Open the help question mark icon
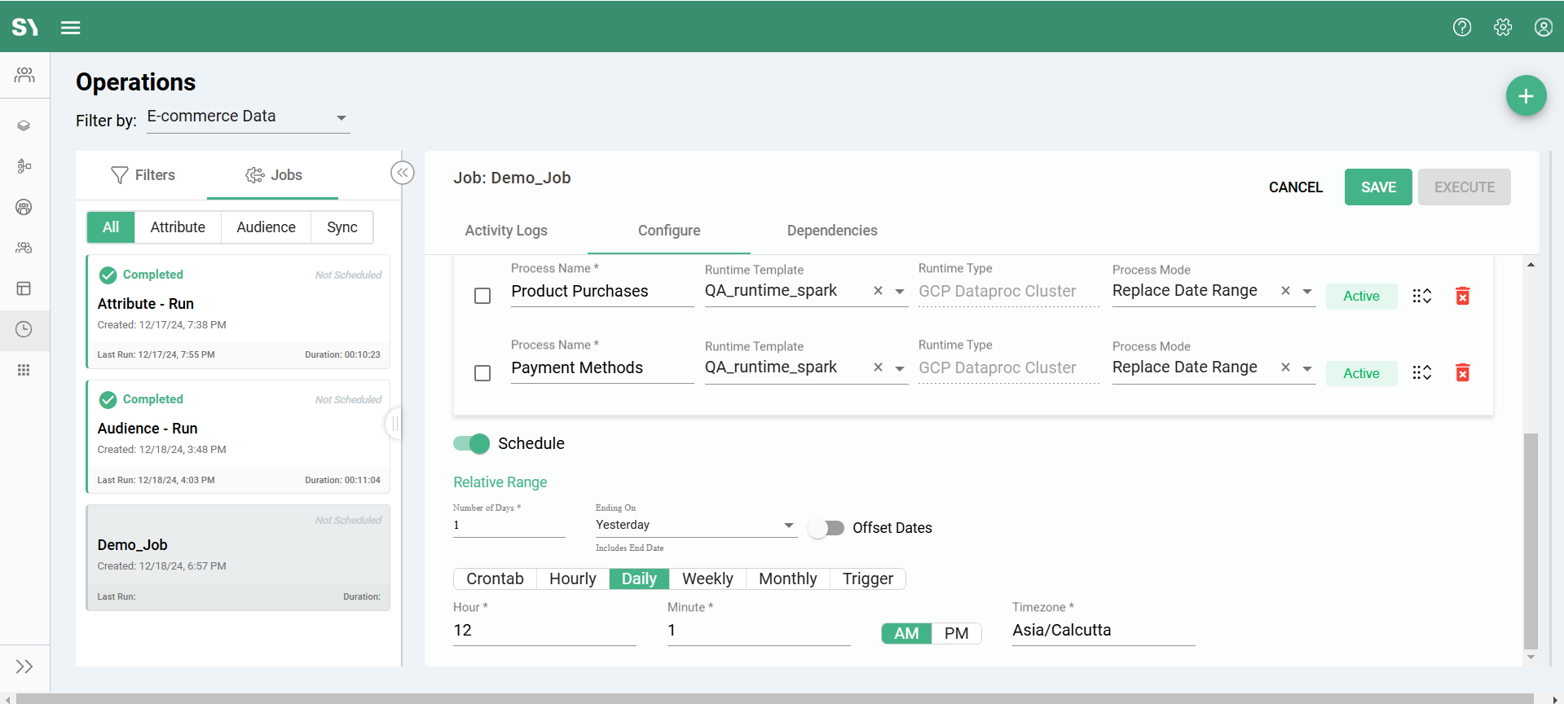 pos(1462,27)
